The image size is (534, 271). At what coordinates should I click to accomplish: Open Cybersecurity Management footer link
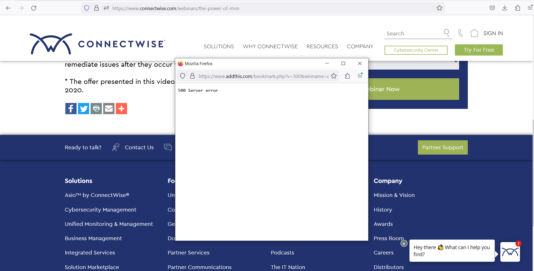100,210
